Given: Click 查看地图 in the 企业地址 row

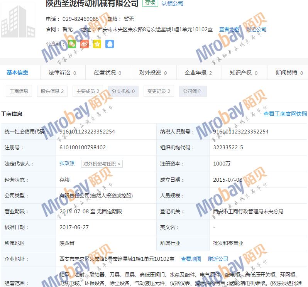Looking at the screenshot, I should [191, 259].
